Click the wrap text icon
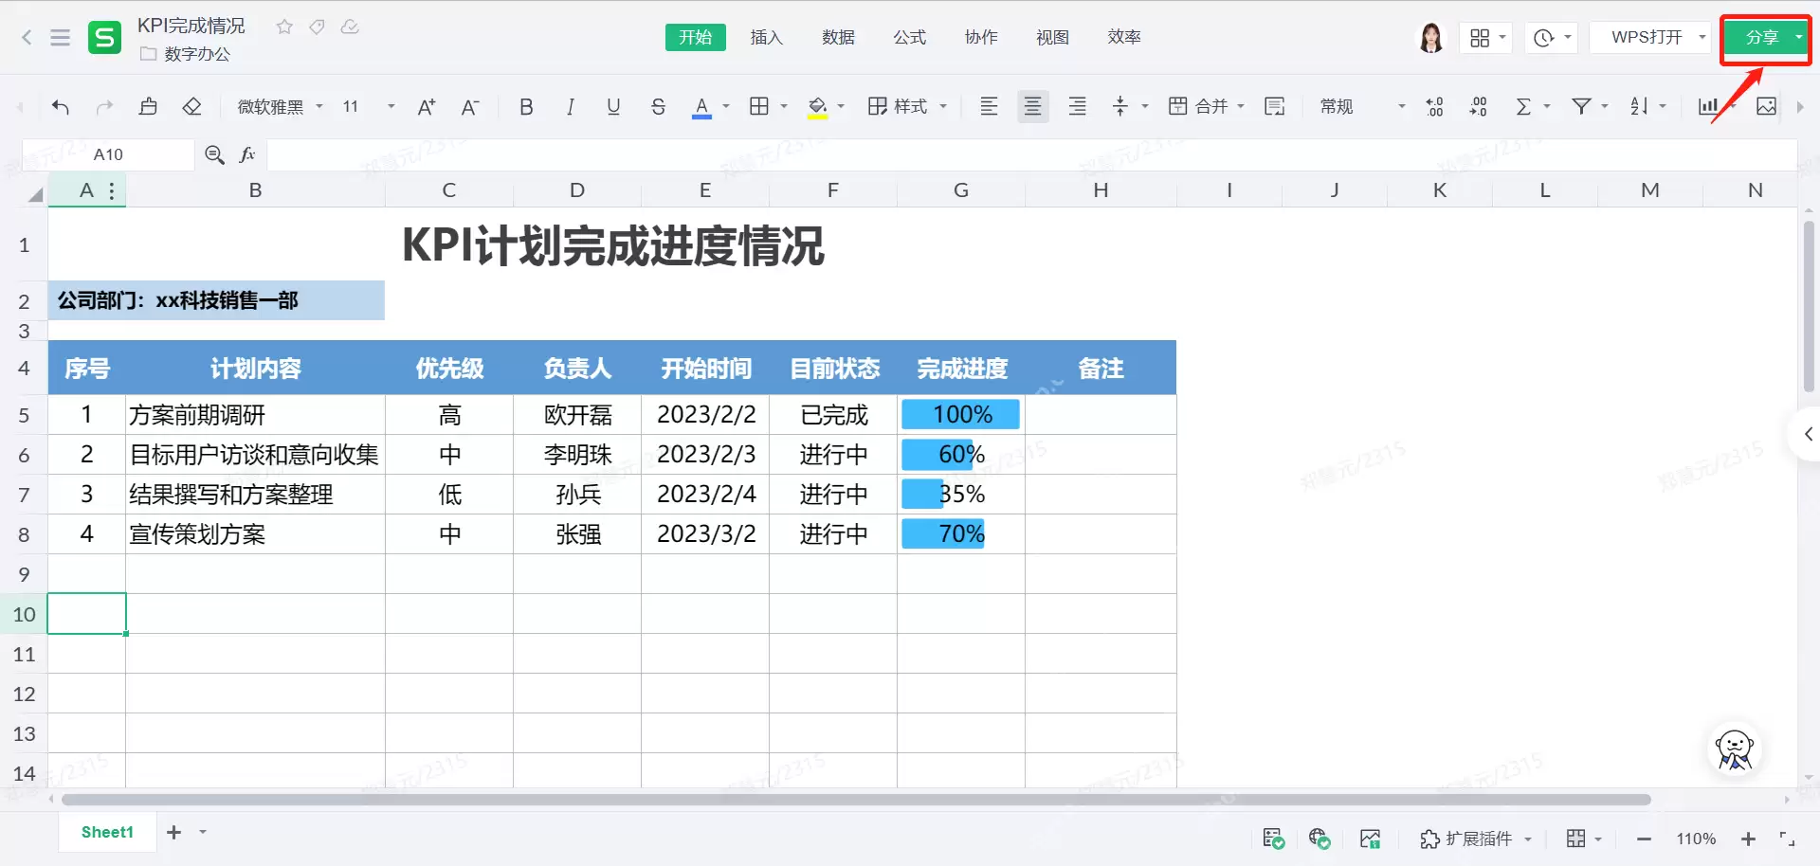 point(1275,106)
